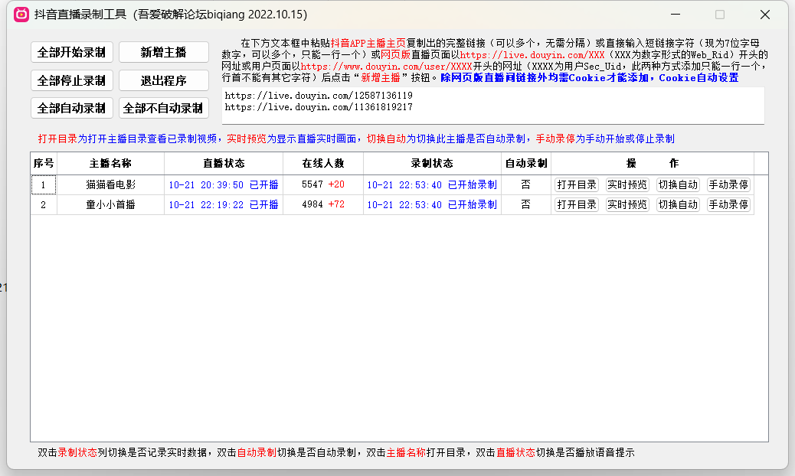This screenshot has width=795, height=476.
Task: Exit the app via the 退出程序 button
Action: click(x=163, y=80)
